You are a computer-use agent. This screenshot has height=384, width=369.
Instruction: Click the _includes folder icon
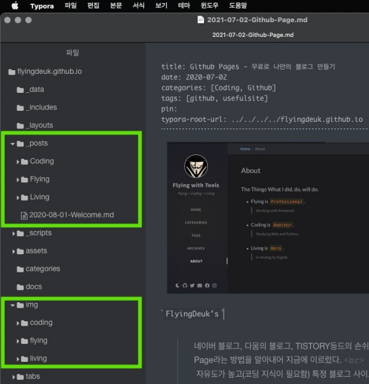20,108
